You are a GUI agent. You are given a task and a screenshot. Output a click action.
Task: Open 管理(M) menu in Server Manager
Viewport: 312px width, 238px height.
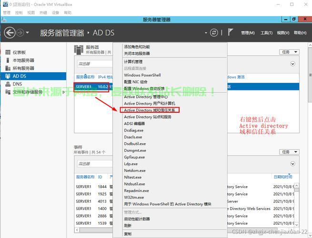click(x=248, y=33)
